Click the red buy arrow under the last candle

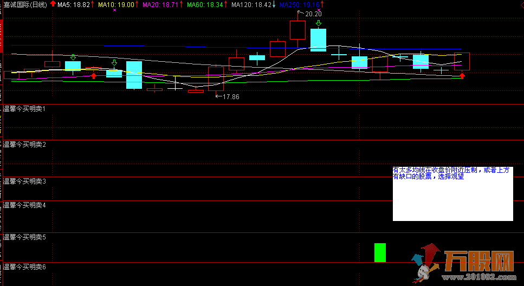[x=462, y=76]
